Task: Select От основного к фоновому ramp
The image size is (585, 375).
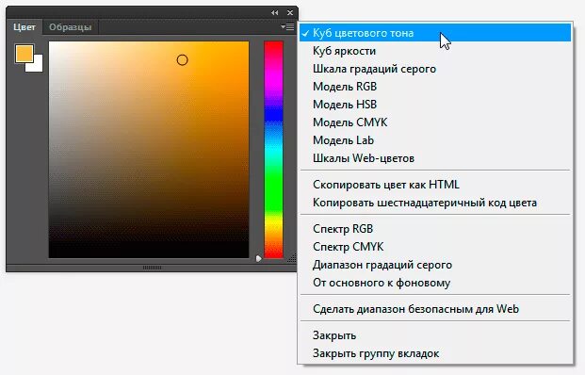Action: [x=435, y=283]
